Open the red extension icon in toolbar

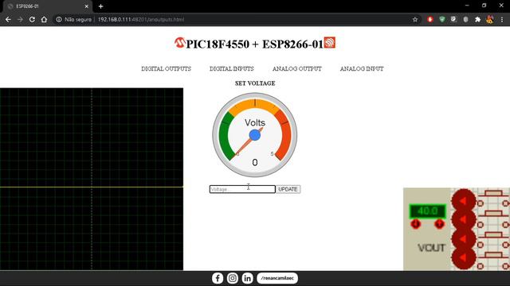430,19
